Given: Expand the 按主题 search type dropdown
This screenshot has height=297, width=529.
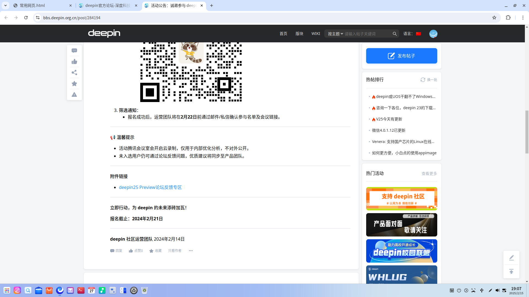Looking at the screenshot, I should 335,34.
